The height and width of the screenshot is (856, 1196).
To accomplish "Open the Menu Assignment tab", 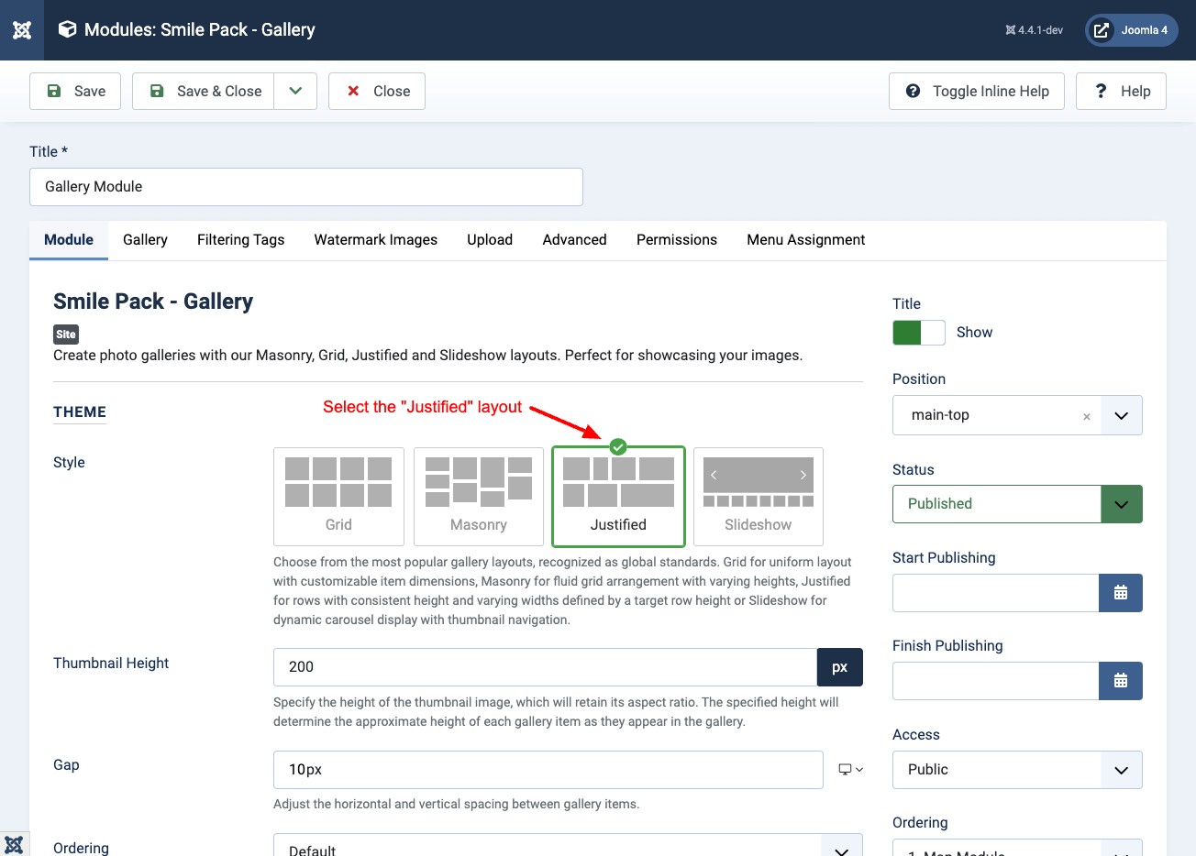I will click(x=806, y=239).
